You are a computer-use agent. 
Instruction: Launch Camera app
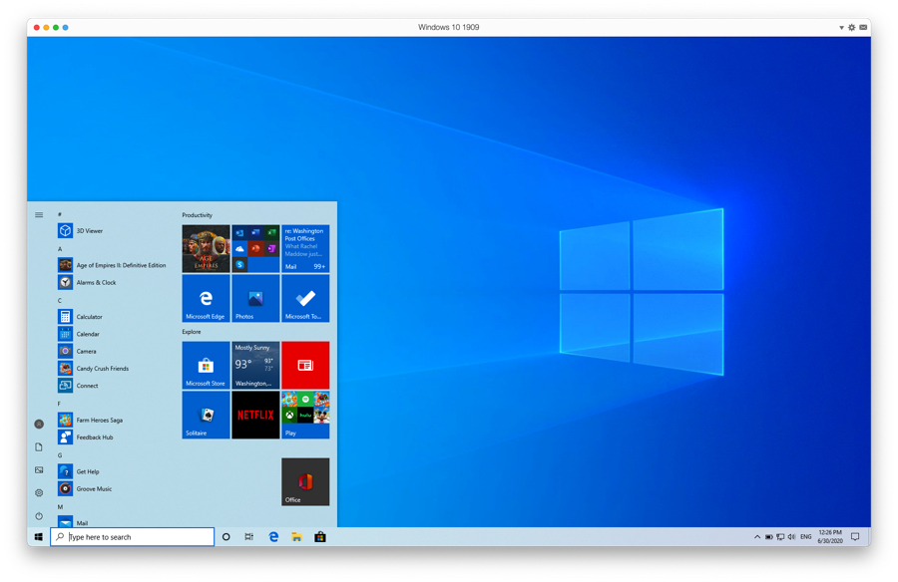(112, 351)
